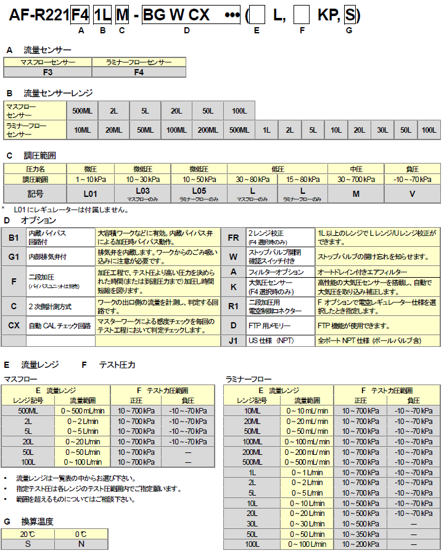Click the 'R1' option code cell
Image resolution: width=444 pixels, height=553 pixels.
click(233, 306)
